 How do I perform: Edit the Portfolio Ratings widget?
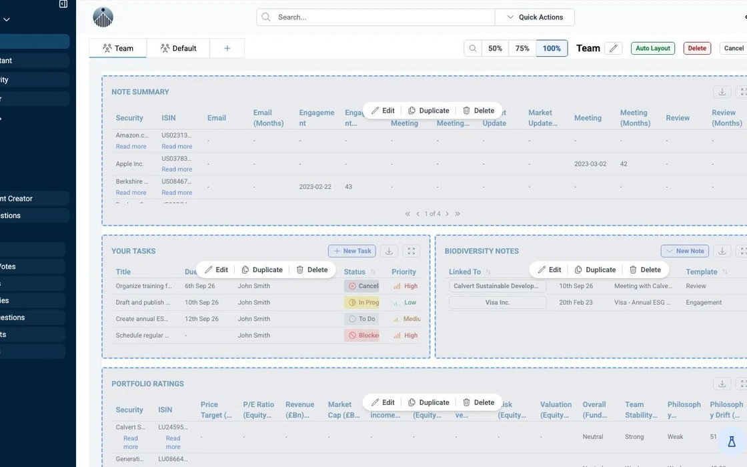click(x=383, y=402)
